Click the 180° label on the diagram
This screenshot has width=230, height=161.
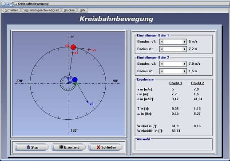coord(74,130)
